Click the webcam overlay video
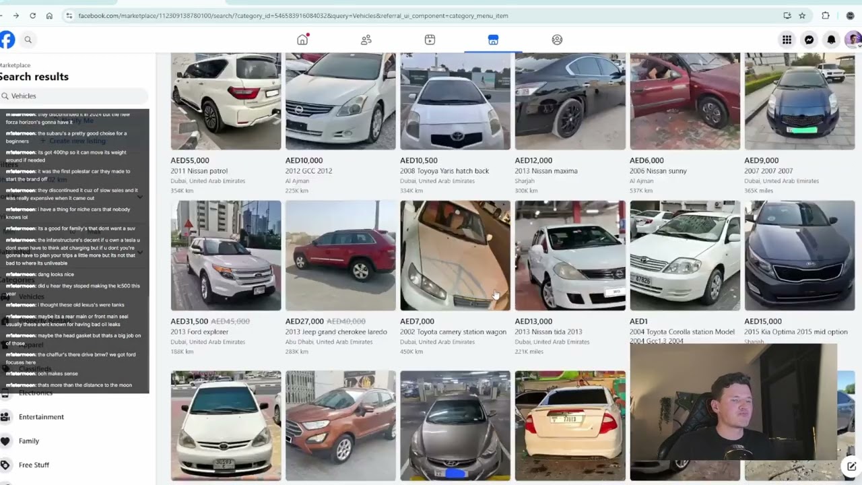 (733, 403)
